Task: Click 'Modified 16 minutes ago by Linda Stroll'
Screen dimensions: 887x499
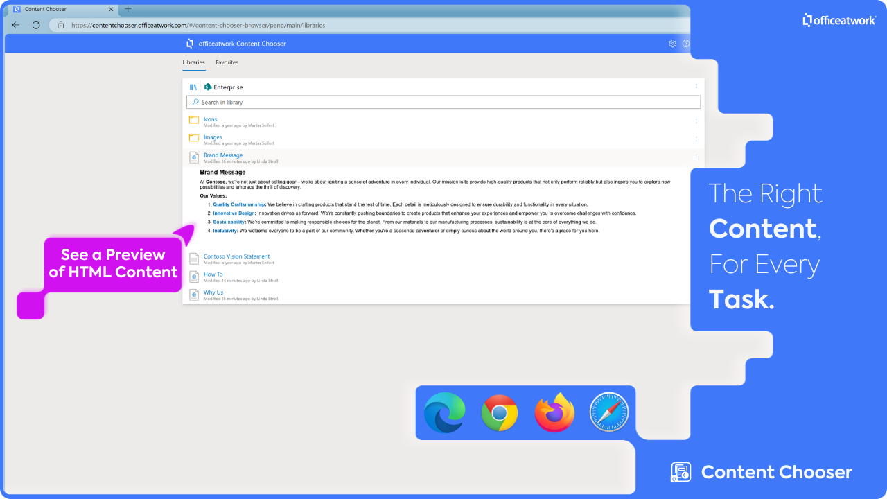Action: click(240, 161)
